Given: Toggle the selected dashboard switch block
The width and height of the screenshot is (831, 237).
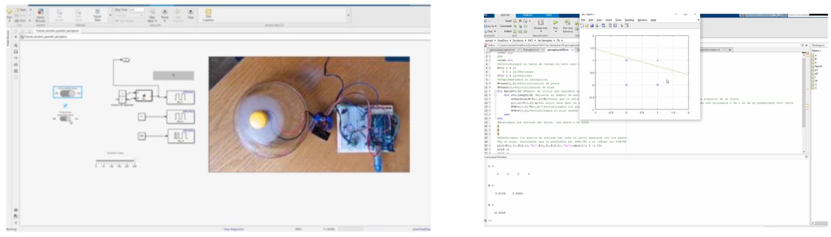Looking at the screenshot, I should coord(67,92).
